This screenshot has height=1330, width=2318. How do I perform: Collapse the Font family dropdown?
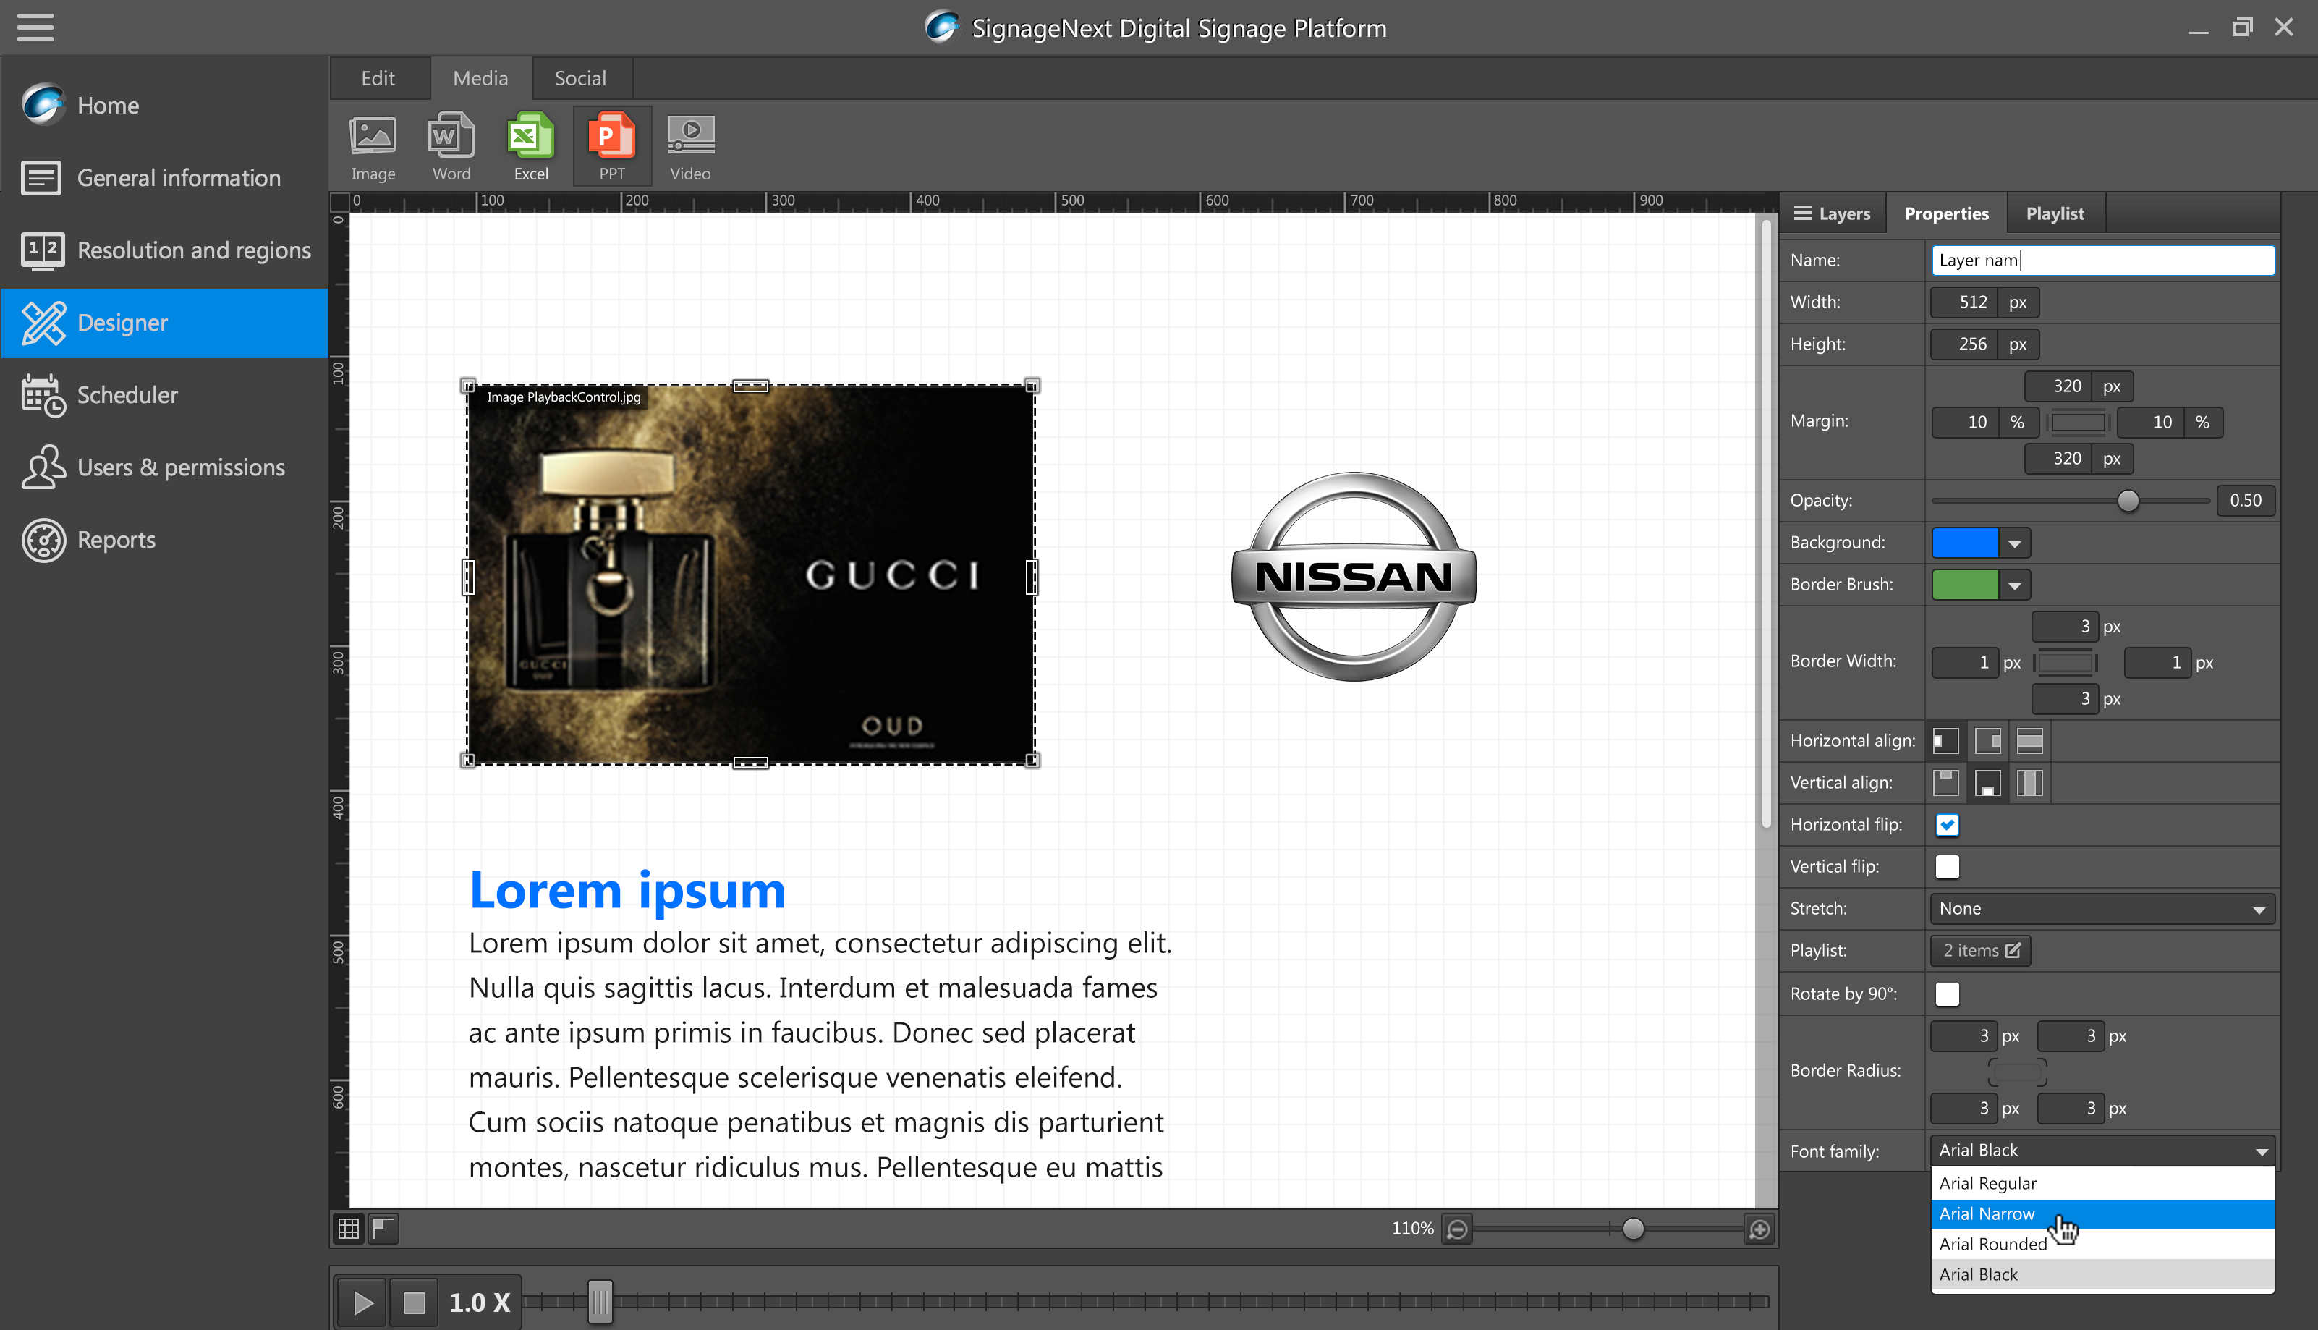click(x=2102, y=1151)
